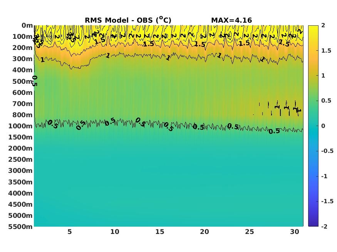Click the "200m" depth axis label
Screen dimensions: 337x252
point(22,48)
